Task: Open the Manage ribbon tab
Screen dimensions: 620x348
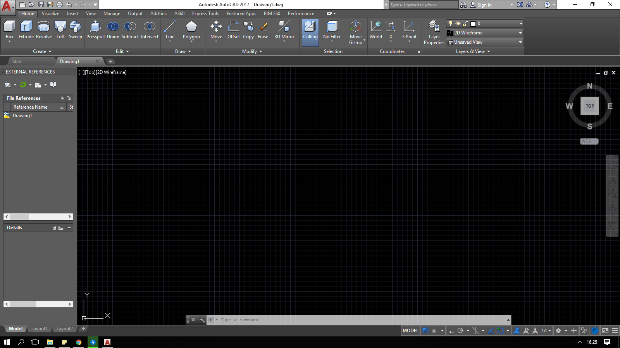Action: (112, 14)
